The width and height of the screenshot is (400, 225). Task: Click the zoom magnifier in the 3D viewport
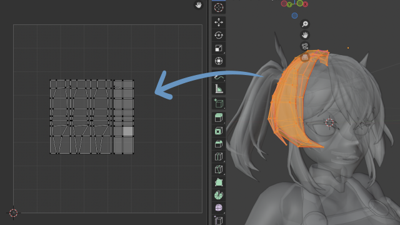click(x=305, y=24)
